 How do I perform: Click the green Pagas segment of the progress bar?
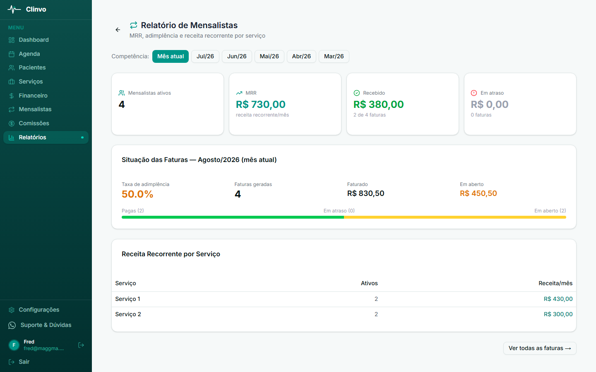tap(233, 217)
